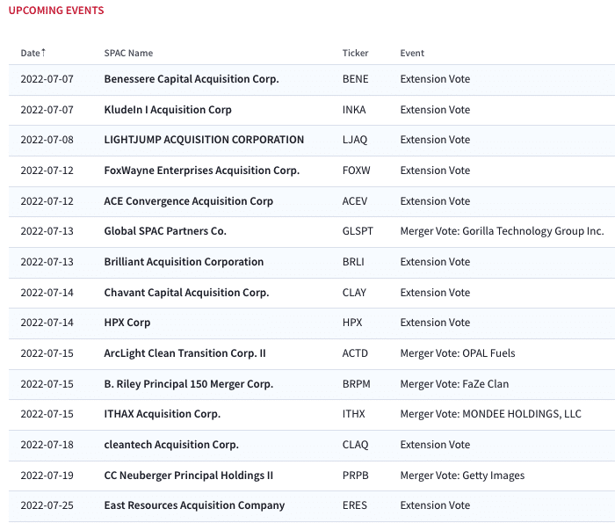Open HPX Corp entry
This screenshot has width=615, height=523.
coord(127,323)
